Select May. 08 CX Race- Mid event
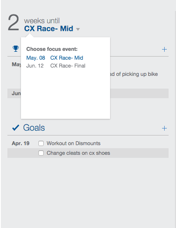This screenshot has height=228, width=176. [55, 58]
